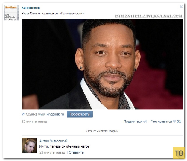Collapse comments with Скрыть комментарии
The width and height of the screenshot is (187, 161).
pos(102,131)
